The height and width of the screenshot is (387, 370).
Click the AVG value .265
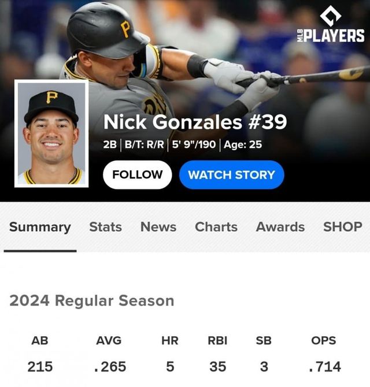coord(109,366)
